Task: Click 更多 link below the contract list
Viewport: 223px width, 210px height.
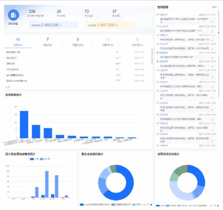Action: [x=7, y=87]
